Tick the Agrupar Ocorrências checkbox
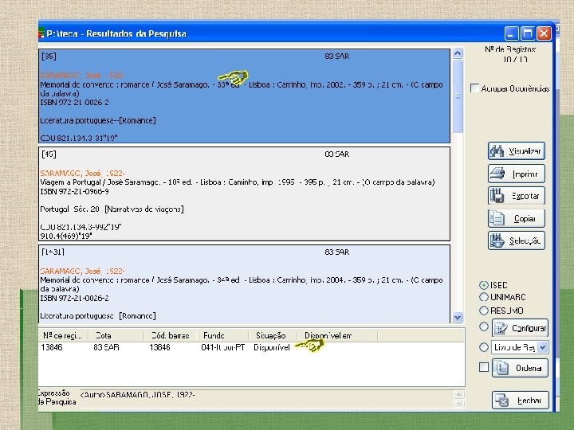 (474, 88)
